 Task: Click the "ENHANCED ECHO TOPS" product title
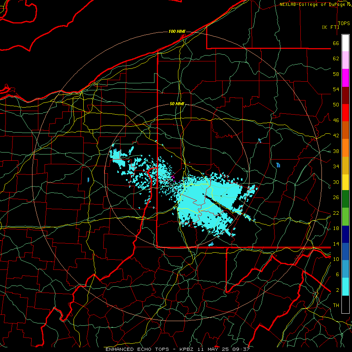pyautogui.click(x=137, y=349)
